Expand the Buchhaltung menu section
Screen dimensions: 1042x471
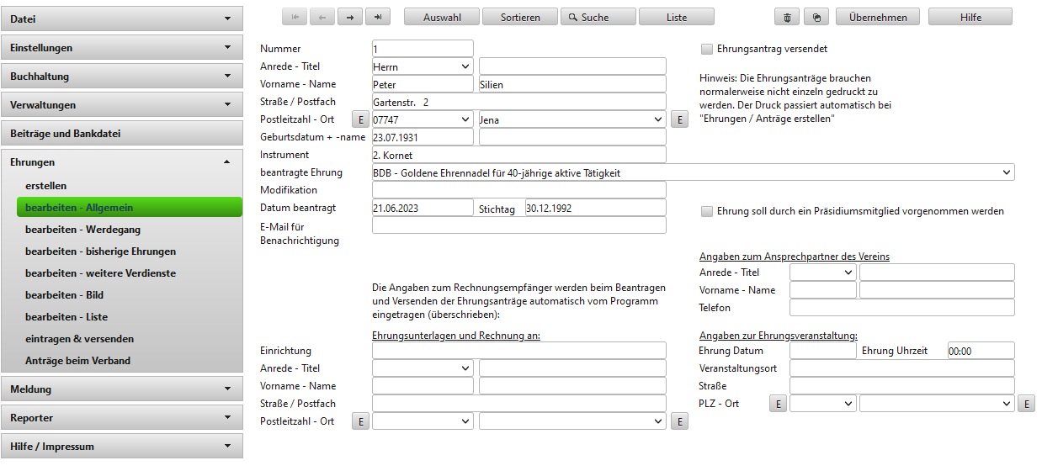122,76
